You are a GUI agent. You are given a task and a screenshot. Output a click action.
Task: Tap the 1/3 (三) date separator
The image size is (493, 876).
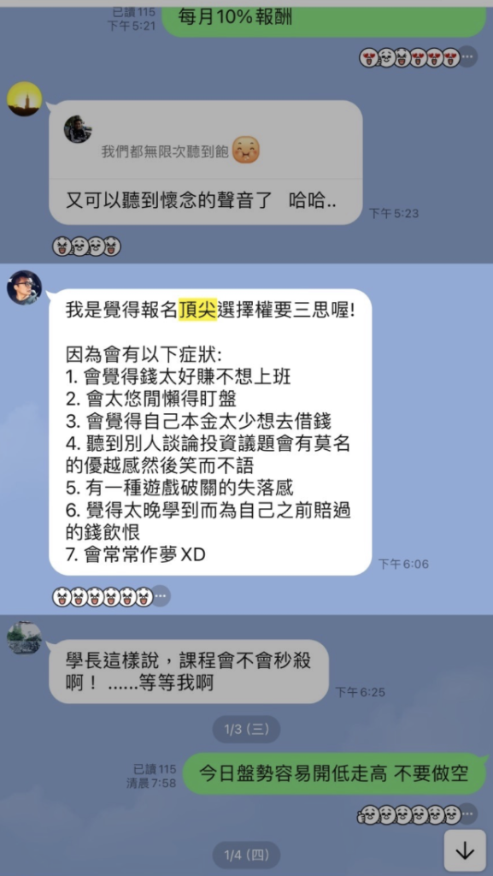pyautogui.click(x=246, y=729)
